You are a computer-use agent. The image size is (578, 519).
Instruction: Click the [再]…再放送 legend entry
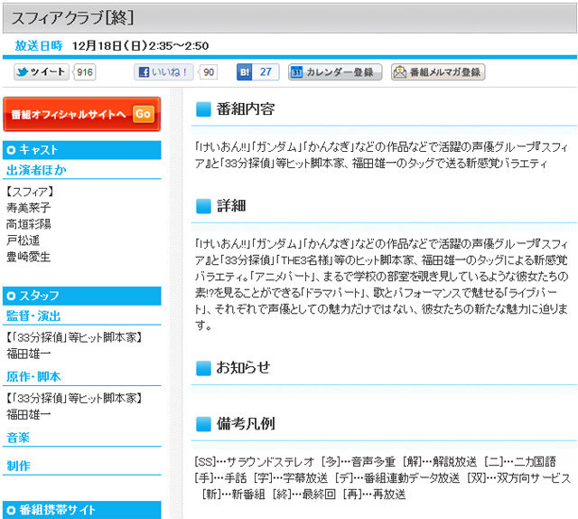374,494
